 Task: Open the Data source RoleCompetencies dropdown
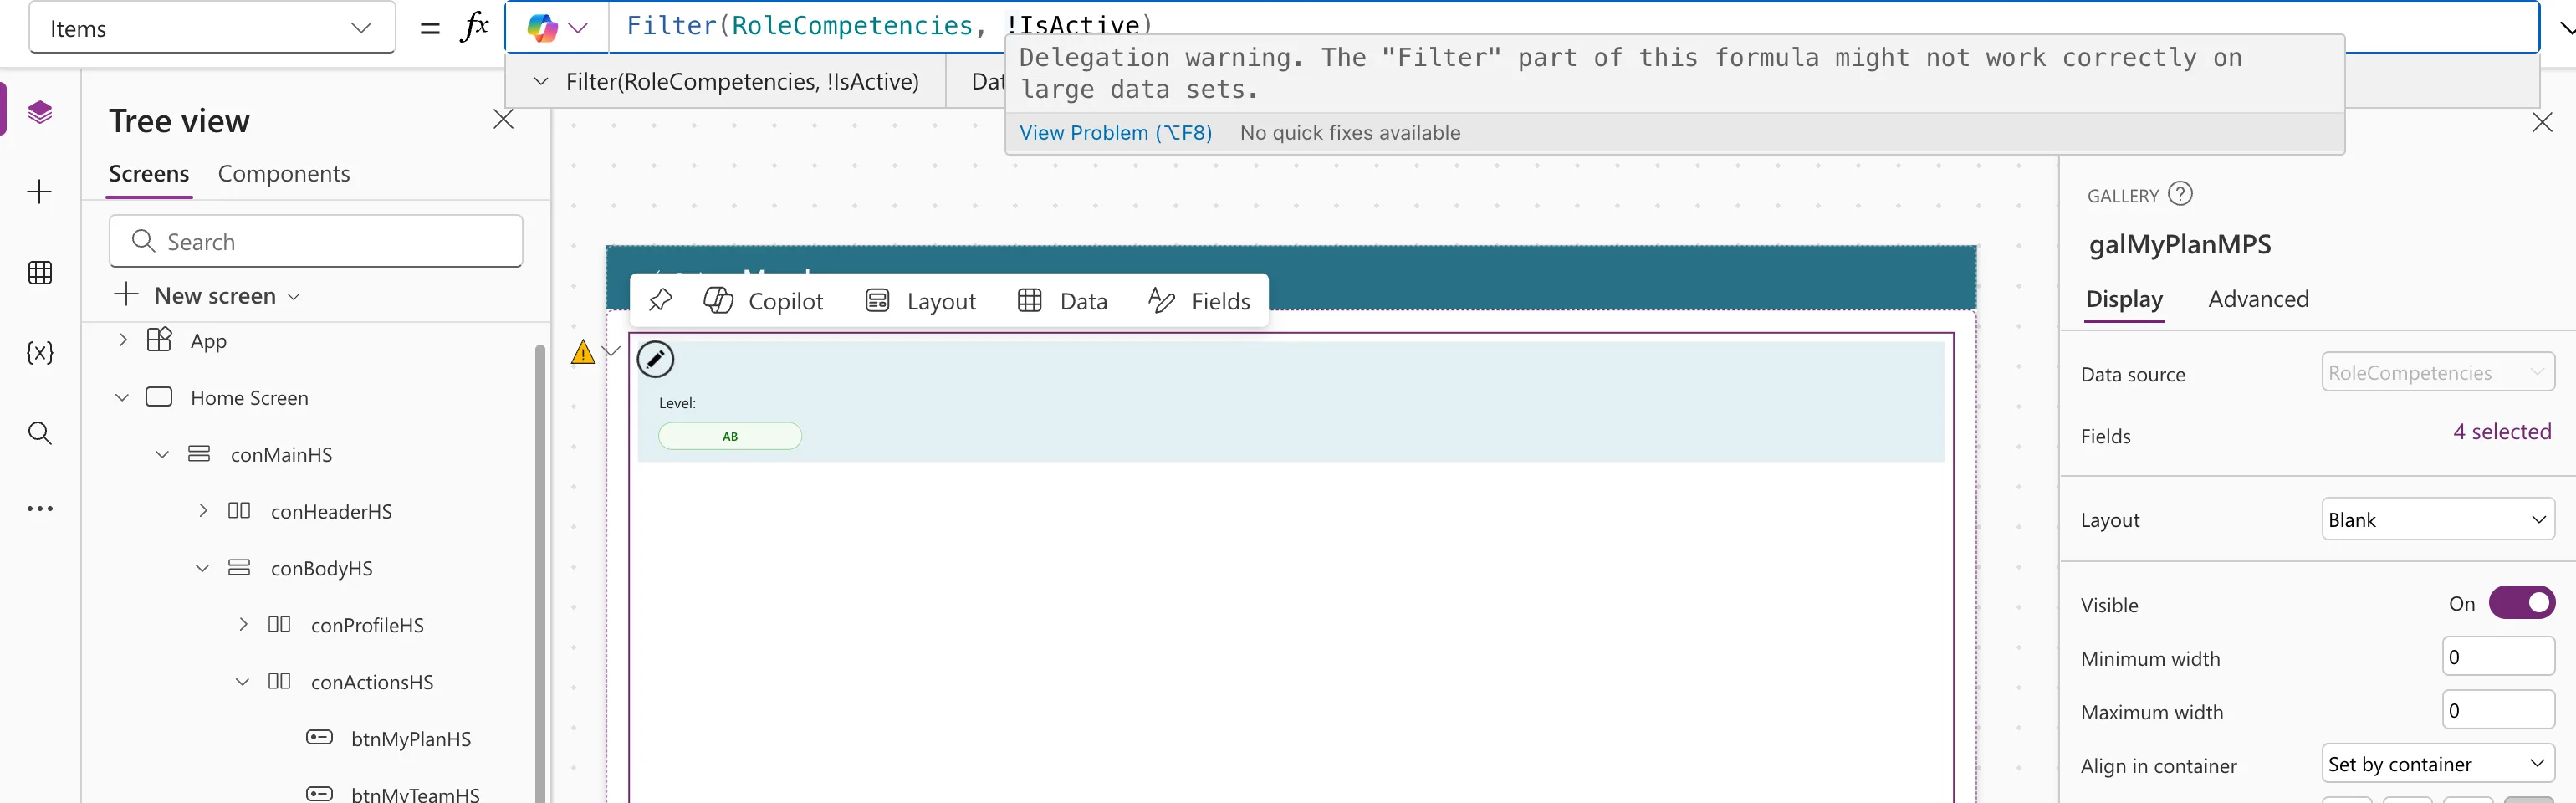pyautogui.click(x=2437, y=372)
